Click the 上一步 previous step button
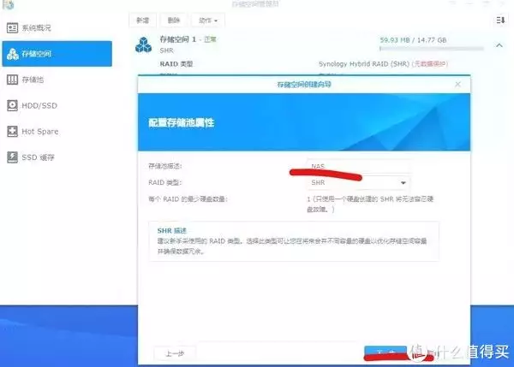The image size is (514, 367). tap(175, 353)
